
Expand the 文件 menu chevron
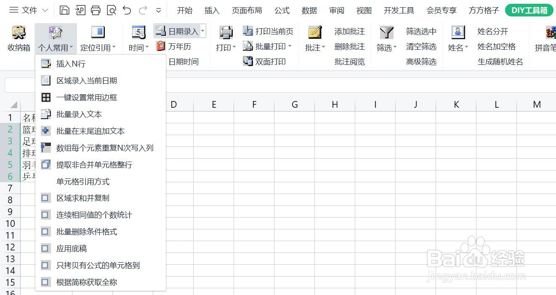pos(44,10)
